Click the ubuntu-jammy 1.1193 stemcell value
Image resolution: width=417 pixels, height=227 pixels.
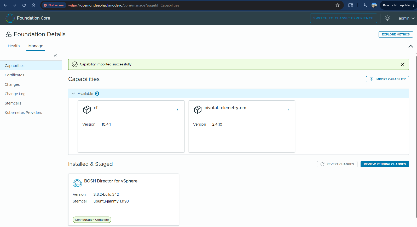point(111,201)
